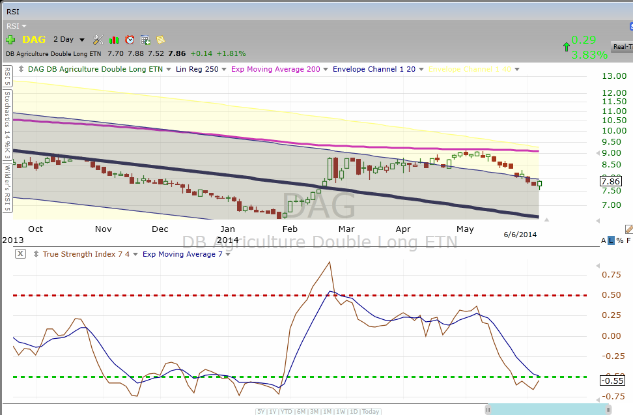Click the up-down arrows beside True Strength Index
Viewport: 633px width, 415px height.
(x=36, y=254)
